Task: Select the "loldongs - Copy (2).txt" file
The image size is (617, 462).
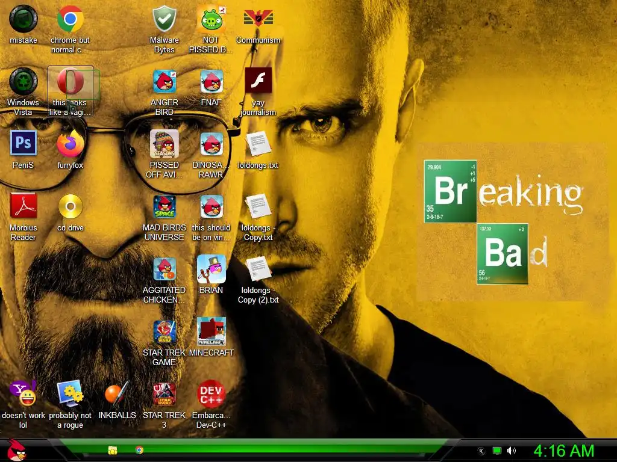Action: click(258, 269)
